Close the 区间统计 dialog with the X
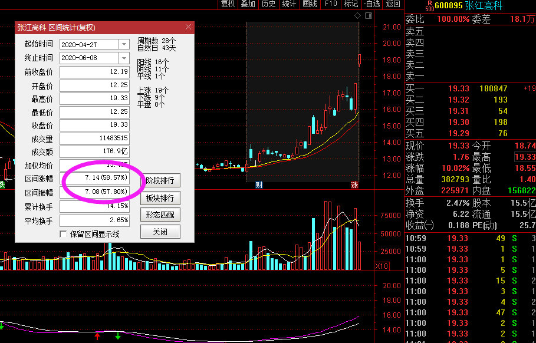 pos(188,27)
